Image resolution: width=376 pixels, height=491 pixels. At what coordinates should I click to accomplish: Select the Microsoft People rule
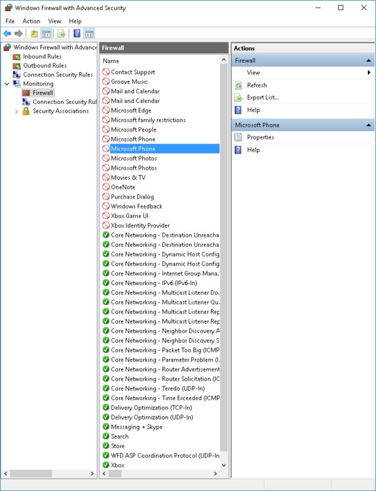click(133, 130)
